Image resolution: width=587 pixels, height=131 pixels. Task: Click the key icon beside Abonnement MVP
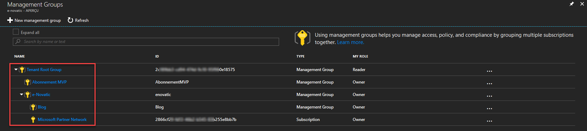(x=27, y=82)
